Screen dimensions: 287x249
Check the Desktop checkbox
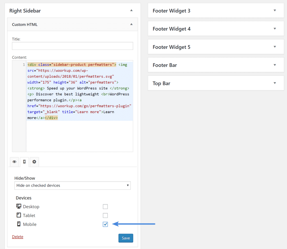pos(105,207)
